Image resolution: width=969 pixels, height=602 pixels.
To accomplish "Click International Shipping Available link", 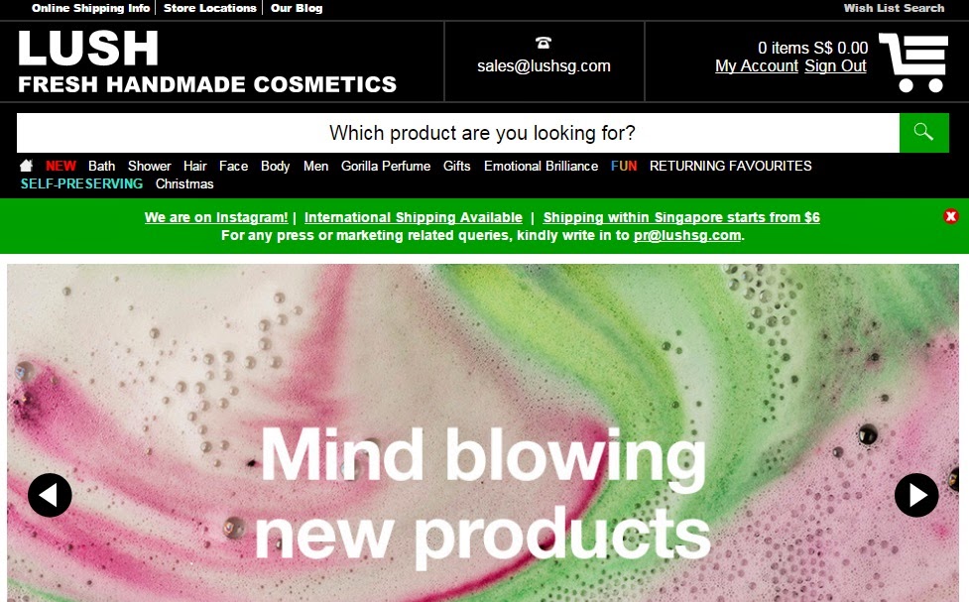I will [x=414, y=217].
